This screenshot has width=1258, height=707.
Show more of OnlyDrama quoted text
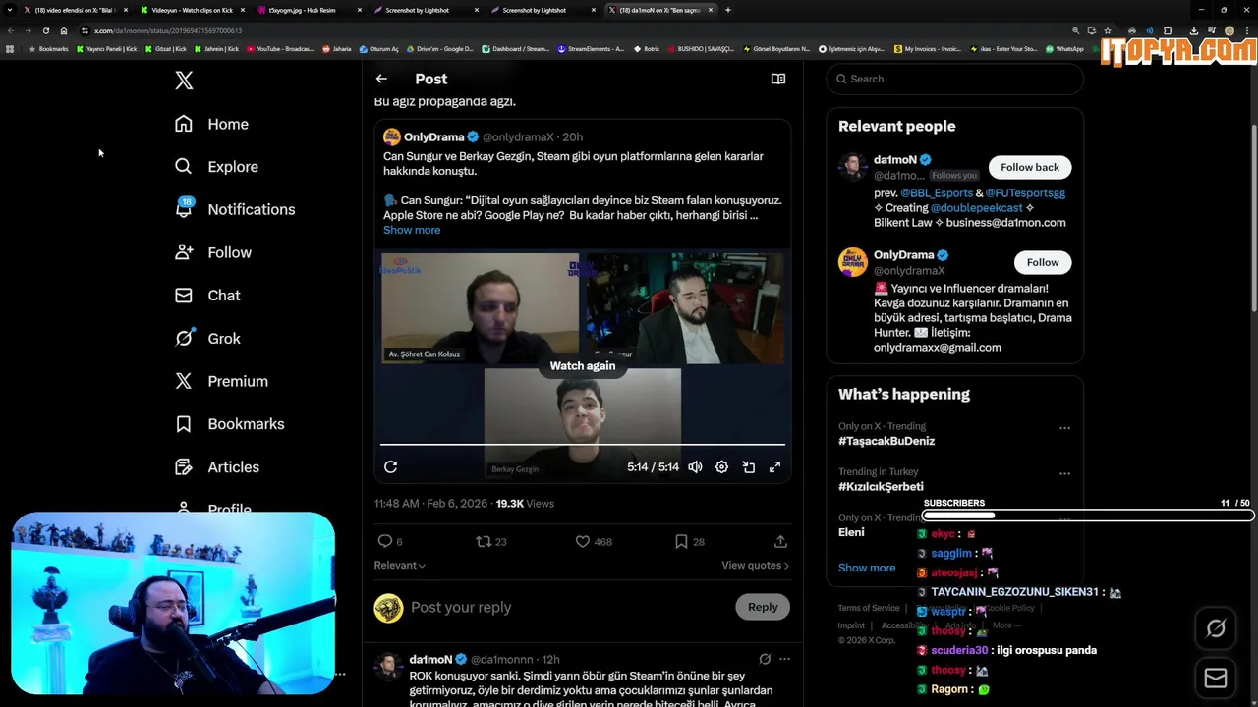pyautogui.click(x=412, y=230)
